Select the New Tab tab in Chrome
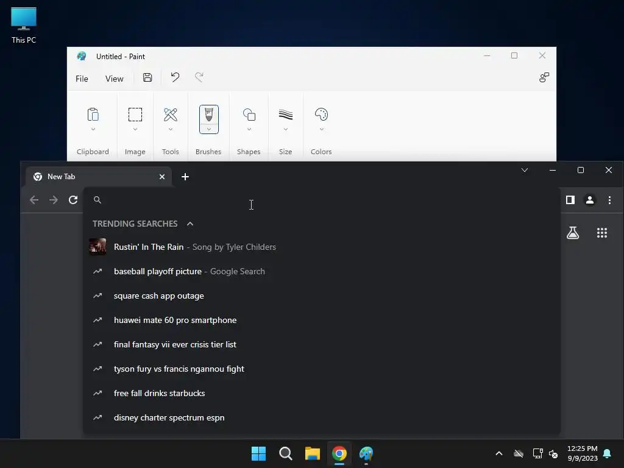The height and width of the screenshot is (468, 624). coord(98,177)
